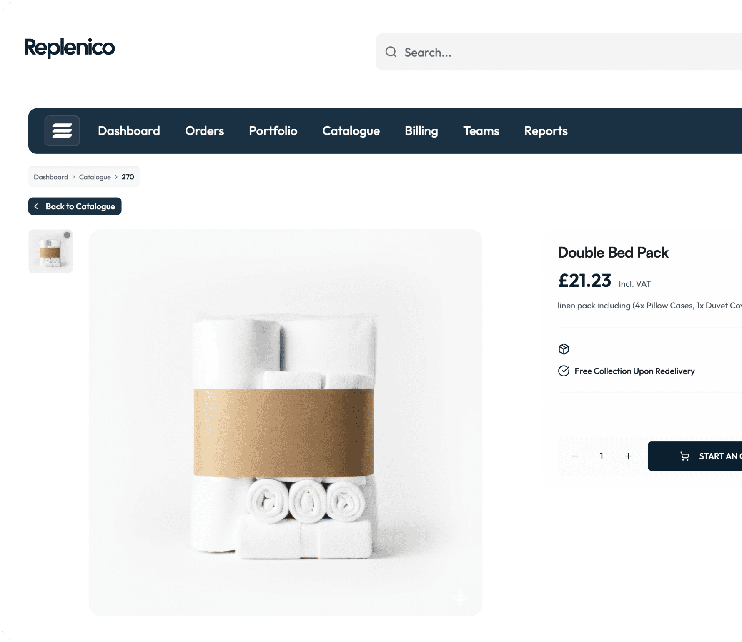Screen dimensions: 742x642
Task: Click the checkmark circle icon
Action: (x=564, y=371)
